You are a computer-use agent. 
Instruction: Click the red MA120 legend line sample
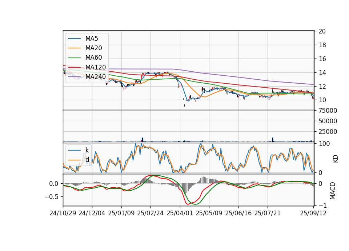[74, 67]
